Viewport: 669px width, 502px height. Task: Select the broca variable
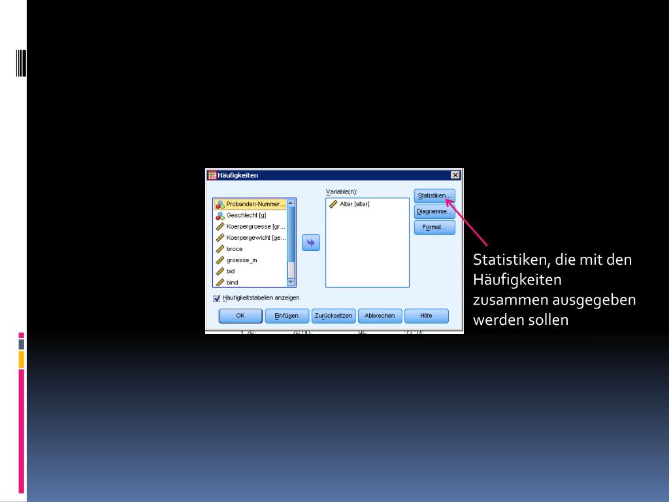(x=250, y=249)
